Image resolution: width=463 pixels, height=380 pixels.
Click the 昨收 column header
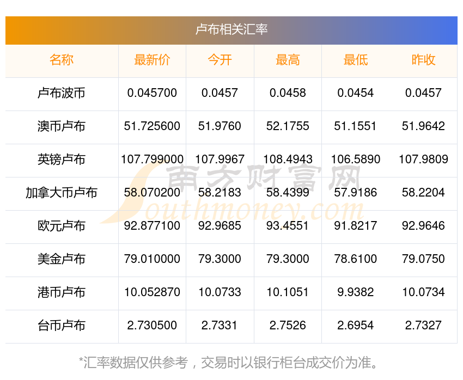[x=423, y=60]
